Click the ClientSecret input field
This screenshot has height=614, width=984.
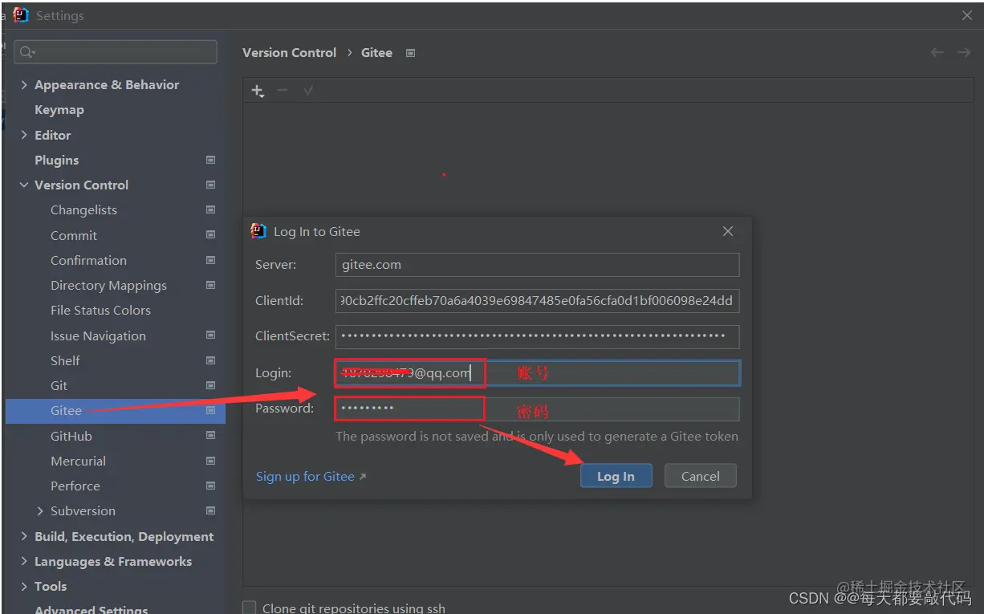pos(537,336)
